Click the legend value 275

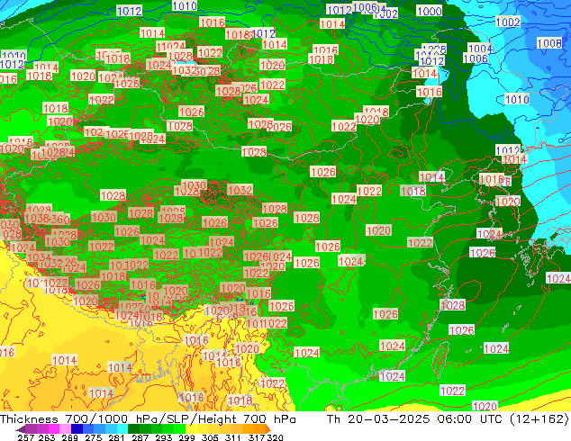(94, 437)
